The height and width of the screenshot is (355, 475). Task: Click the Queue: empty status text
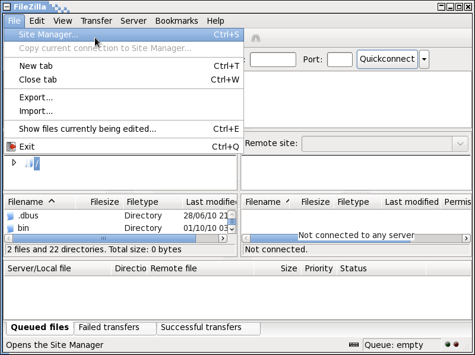pos(394,345)
